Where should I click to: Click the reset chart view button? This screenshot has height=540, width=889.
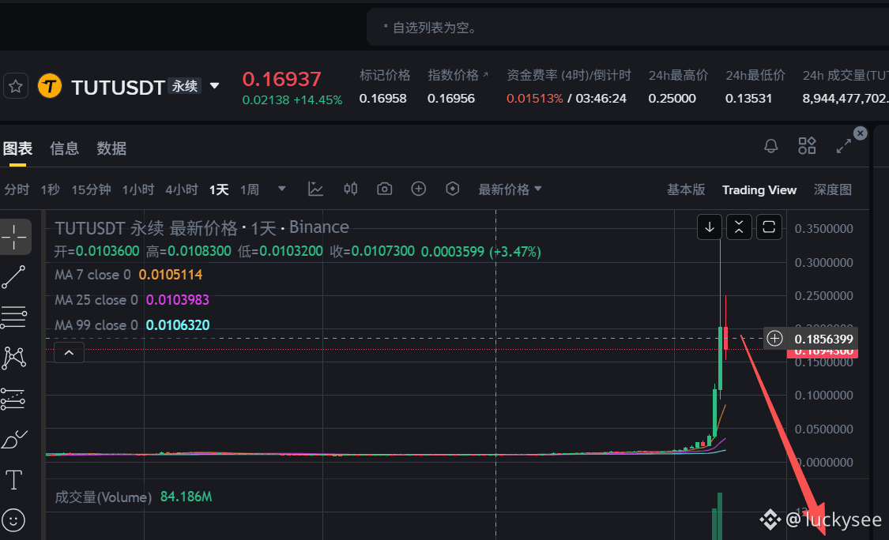coord(769,227)
